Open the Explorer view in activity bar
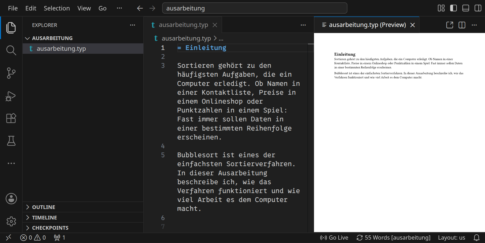This screenshot has width=485, height=243. coord(11,28)
